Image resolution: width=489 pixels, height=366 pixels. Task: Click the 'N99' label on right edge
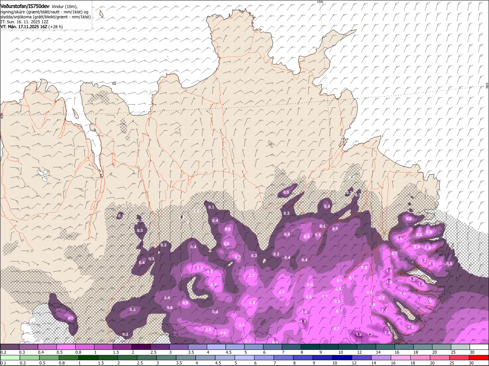pos(487,86)
